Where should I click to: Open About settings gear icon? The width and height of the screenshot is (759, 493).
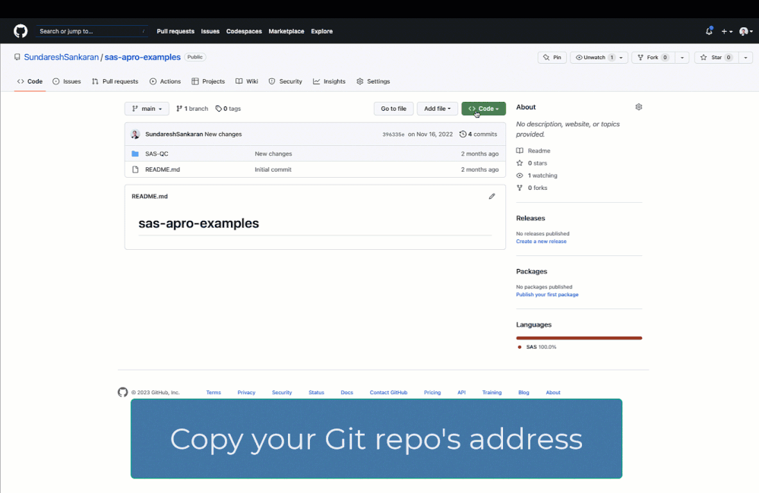tap(638, 107)
